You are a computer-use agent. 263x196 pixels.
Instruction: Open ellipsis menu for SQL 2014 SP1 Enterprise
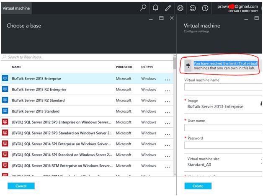[168, 145]
